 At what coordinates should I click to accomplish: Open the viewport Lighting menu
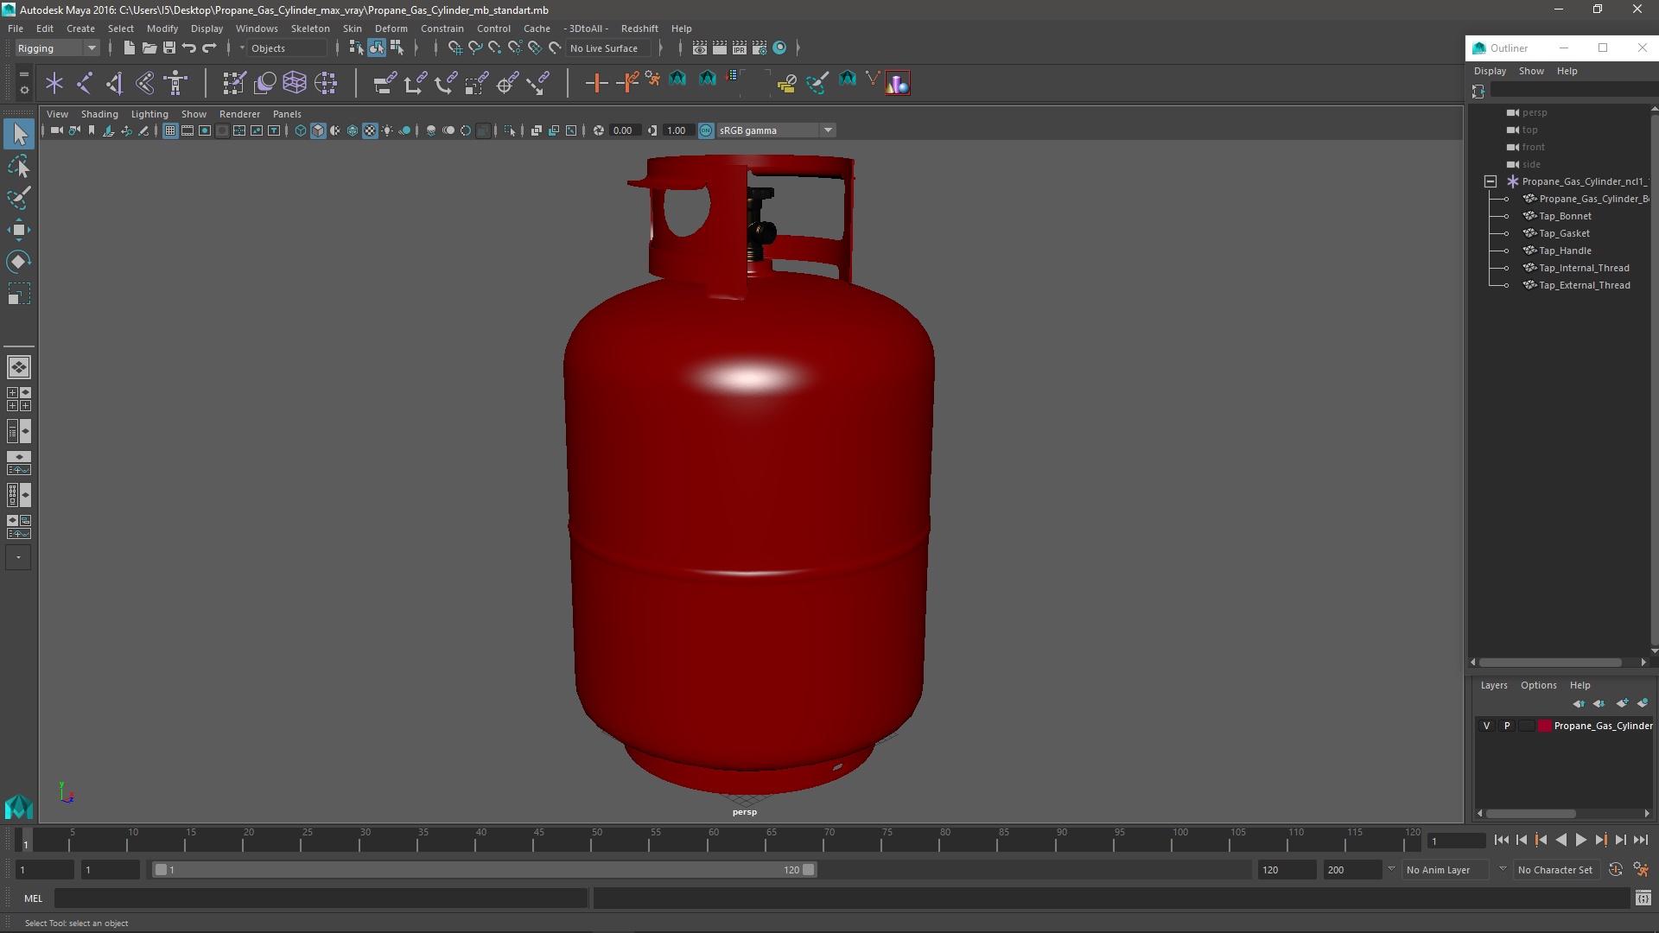click(149, 114)
